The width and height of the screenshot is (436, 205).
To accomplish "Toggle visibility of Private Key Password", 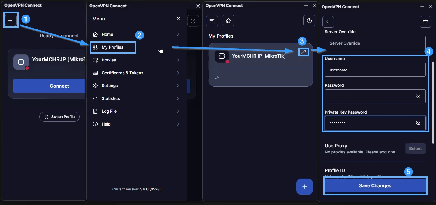I will tap(418, 123).
